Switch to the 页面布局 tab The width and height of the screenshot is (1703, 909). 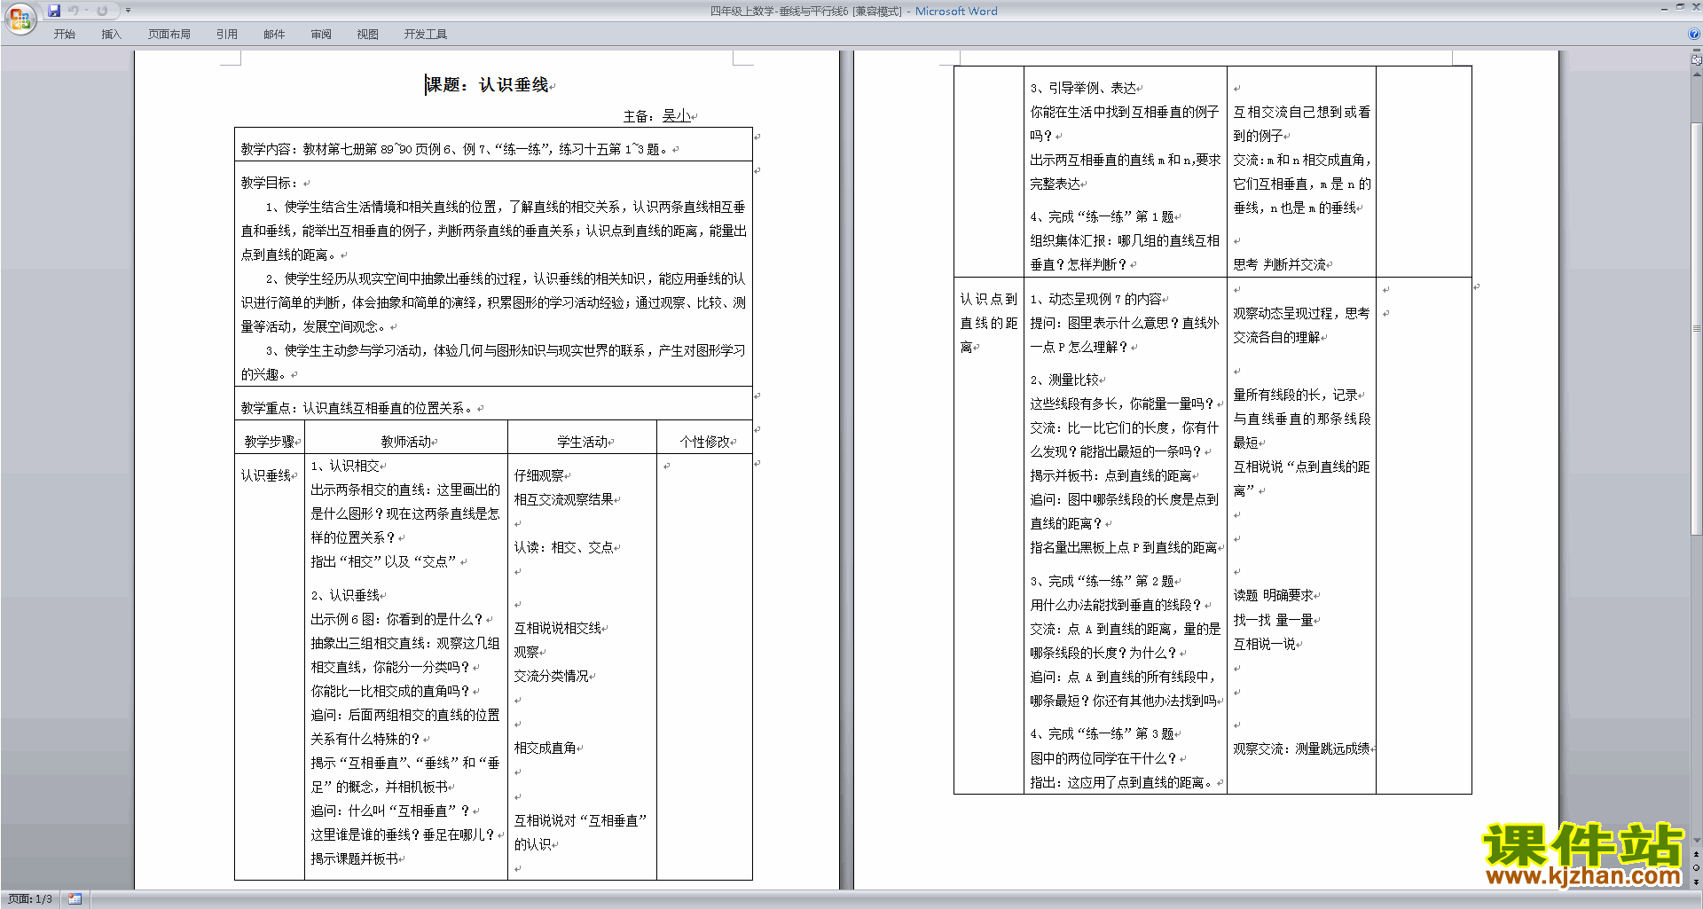coord(169,34)
